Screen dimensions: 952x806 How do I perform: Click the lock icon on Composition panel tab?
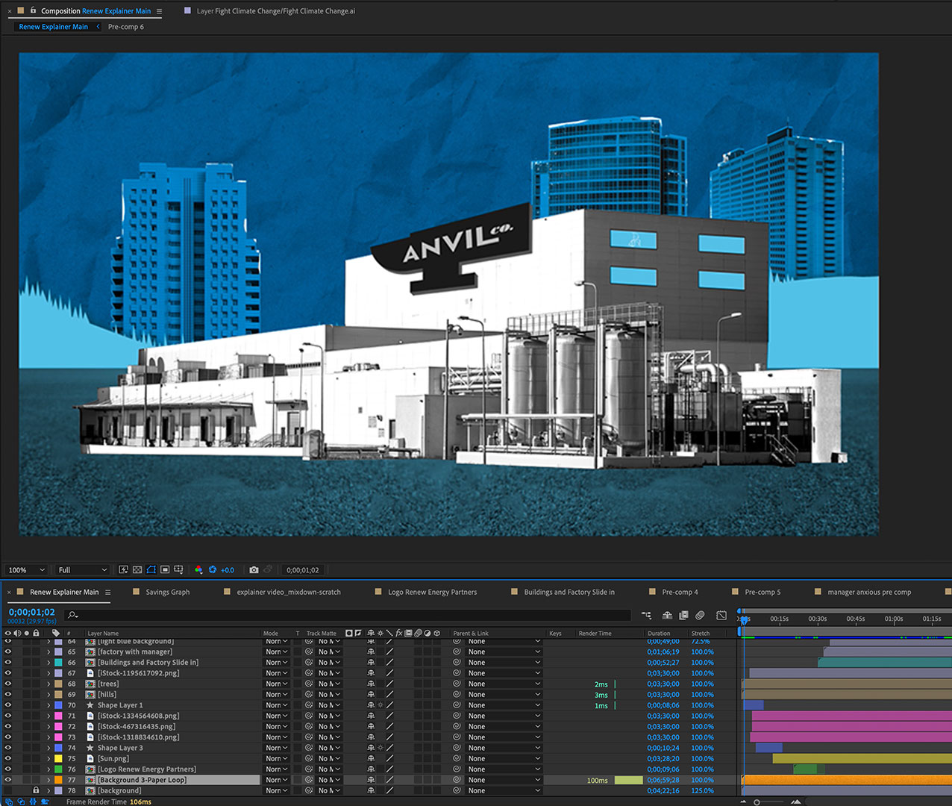pos(33,10)
